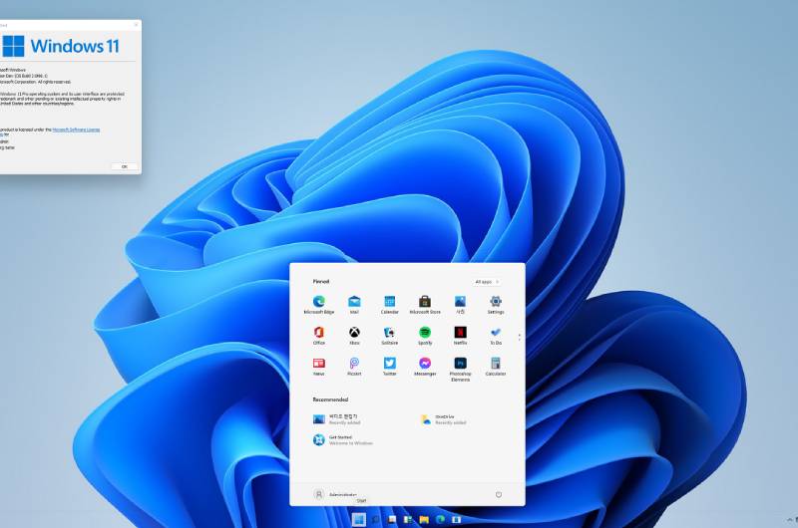The width and height of the screenshot is (798, 528).
Task: Start the Solitaire game
Action: point(389,336)
